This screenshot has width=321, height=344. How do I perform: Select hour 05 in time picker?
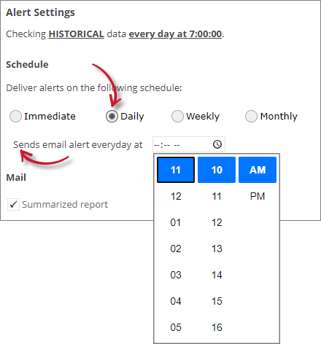point(176,327)
